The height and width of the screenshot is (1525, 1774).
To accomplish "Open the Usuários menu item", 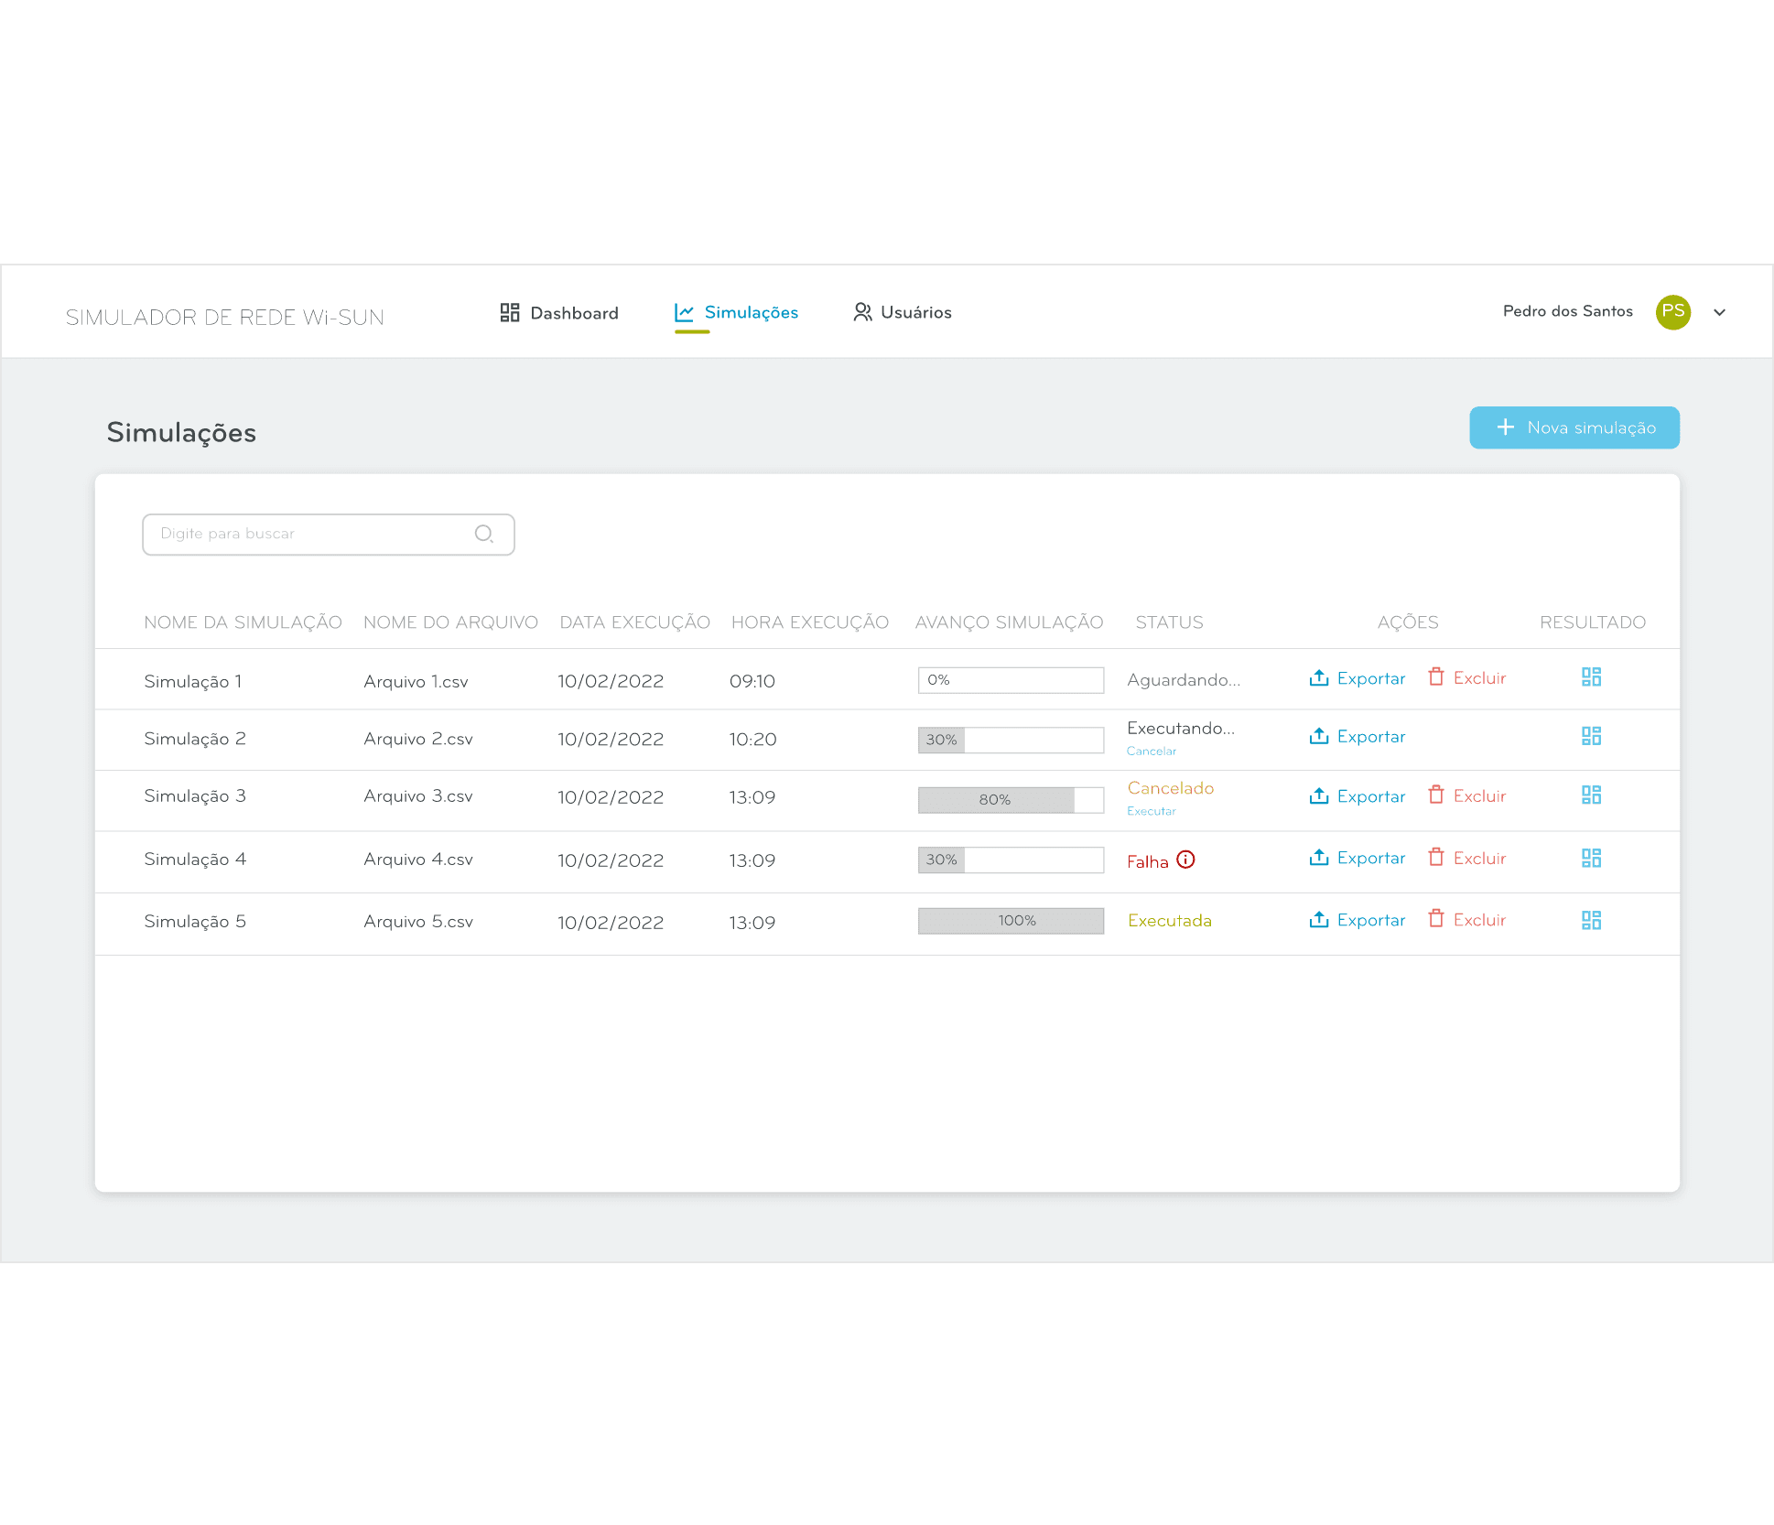I will point(903,312).
